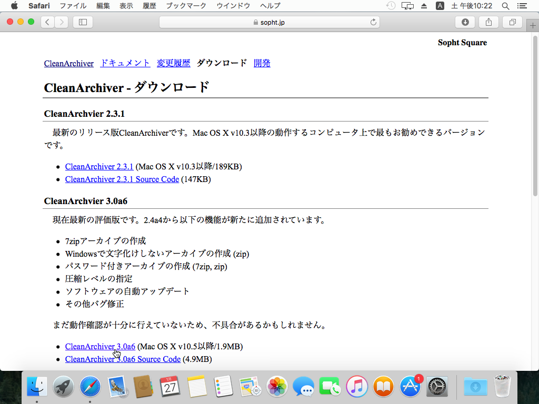Open Launchpad from the Dock
The height and width of the screenshot is (404, 539).
[63, 387]
